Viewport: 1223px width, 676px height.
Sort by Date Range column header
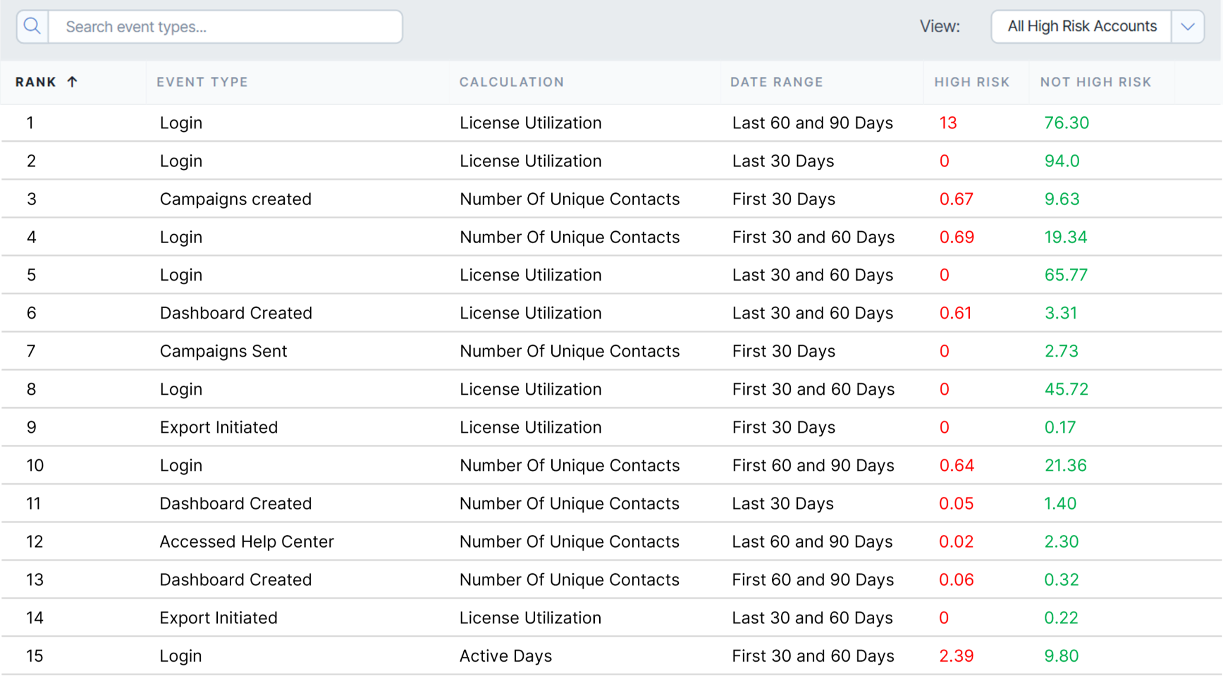point(776,82)
